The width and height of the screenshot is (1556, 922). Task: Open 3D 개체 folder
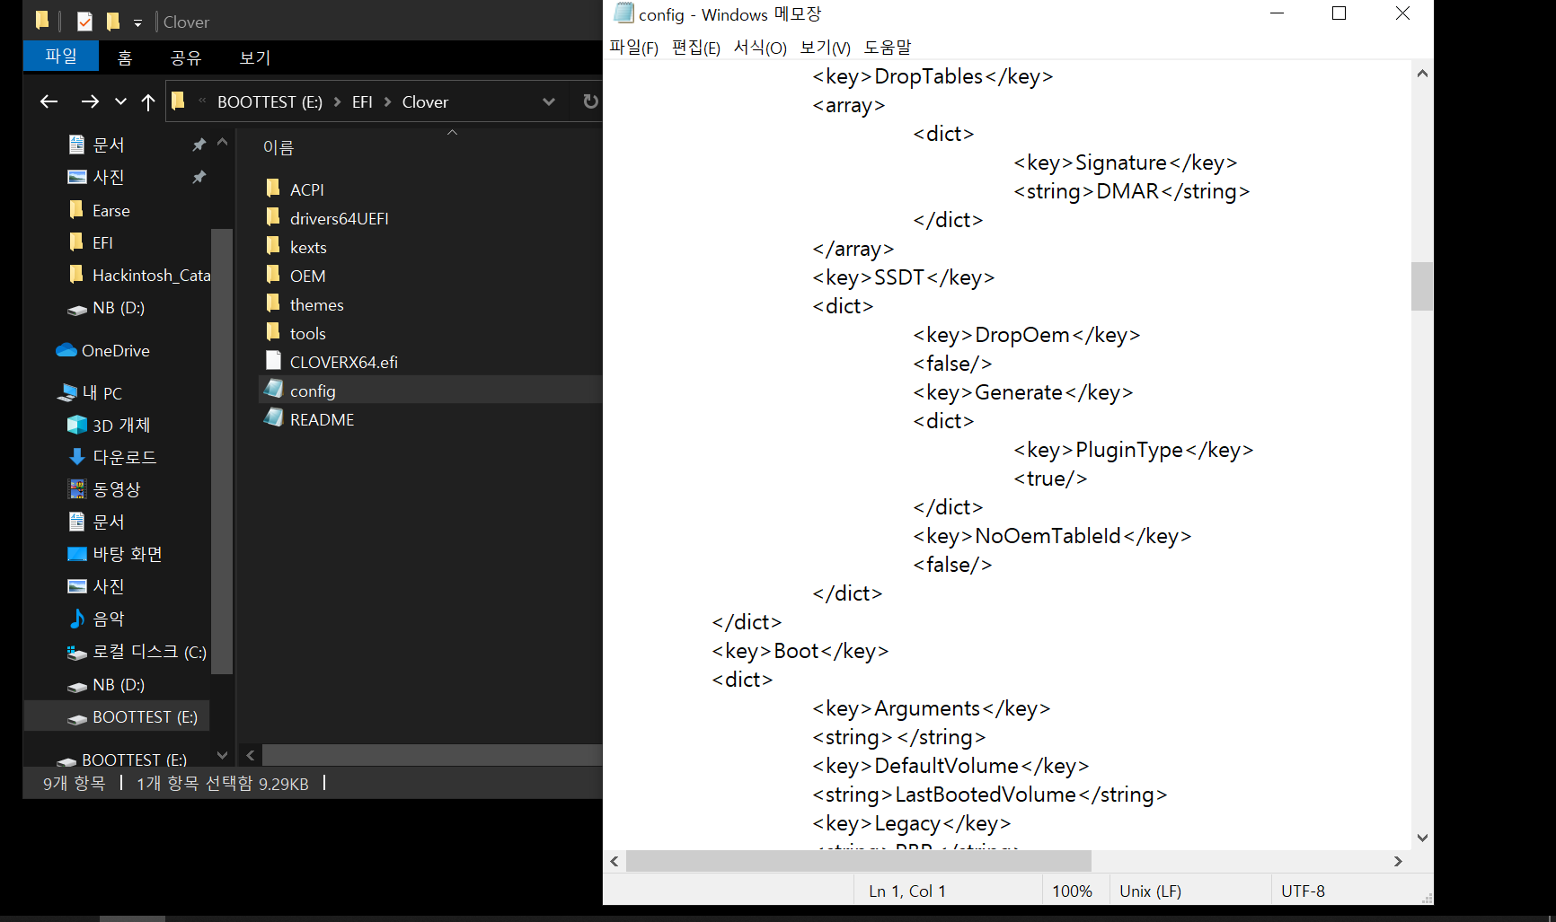(x=121, y=425)
